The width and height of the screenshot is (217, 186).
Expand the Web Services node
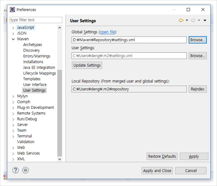click(13, 154)
